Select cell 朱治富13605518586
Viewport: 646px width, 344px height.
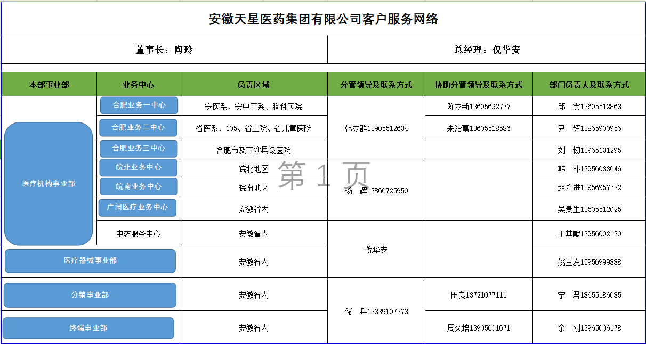pos(479,128)
